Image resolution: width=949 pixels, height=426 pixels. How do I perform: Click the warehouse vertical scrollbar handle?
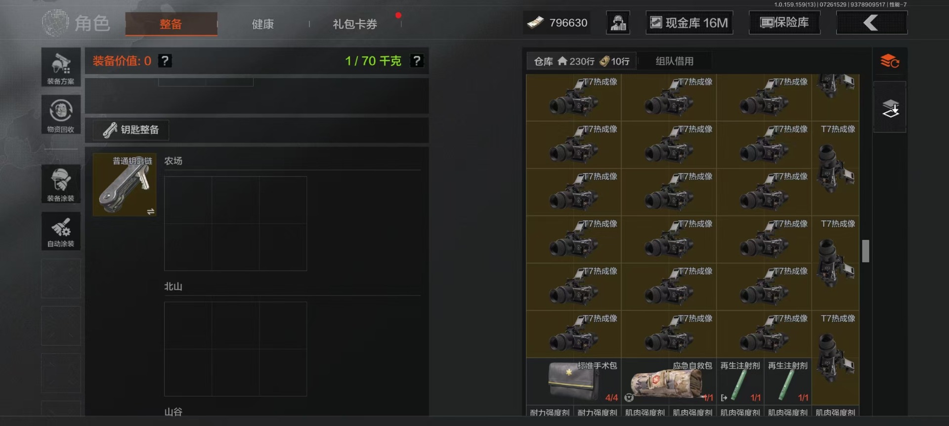pyautogui.click(x=865, y=251)
